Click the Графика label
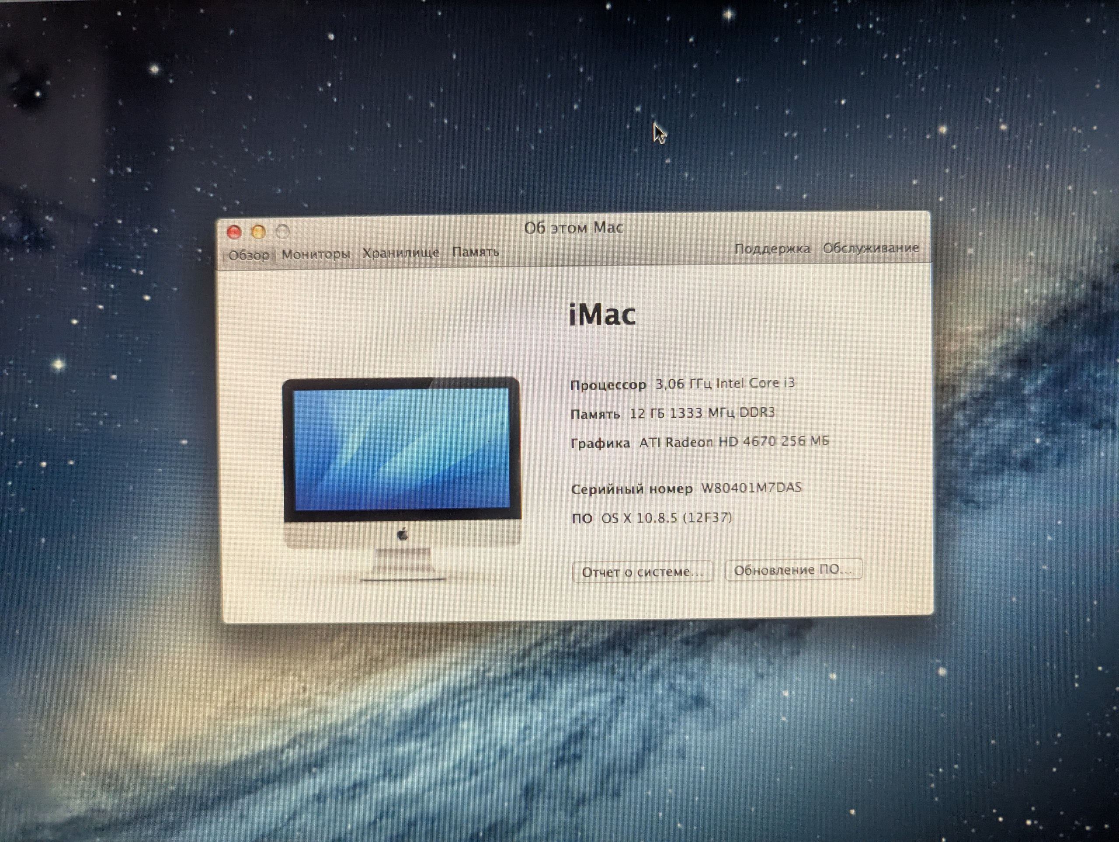The image size is (1119, 842). pos(601,444)
